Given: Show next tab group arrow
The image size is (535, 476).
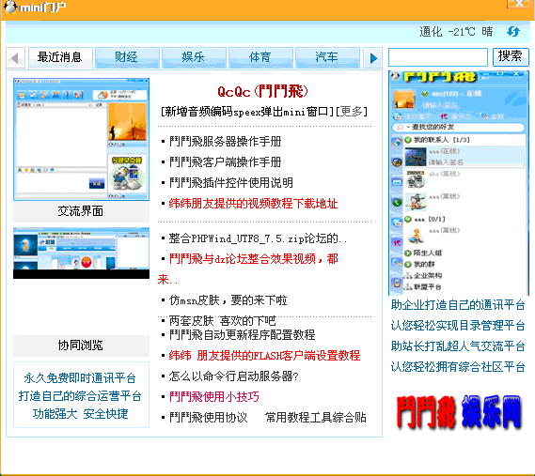Looking at the screenshot, I should (x=373, y=58).
